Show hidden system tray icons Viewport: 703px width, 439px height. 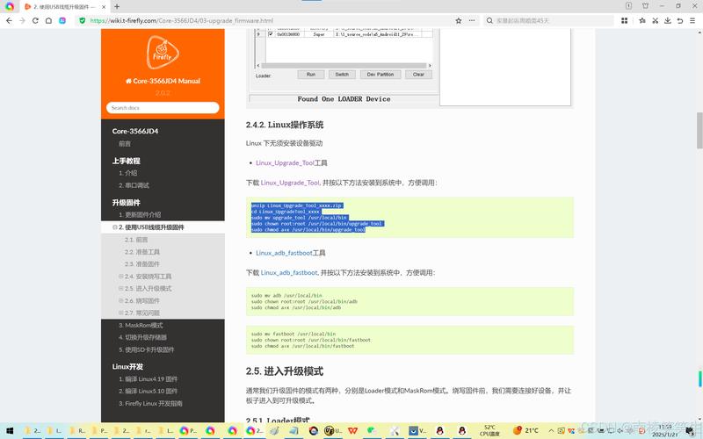coord(551,431)
